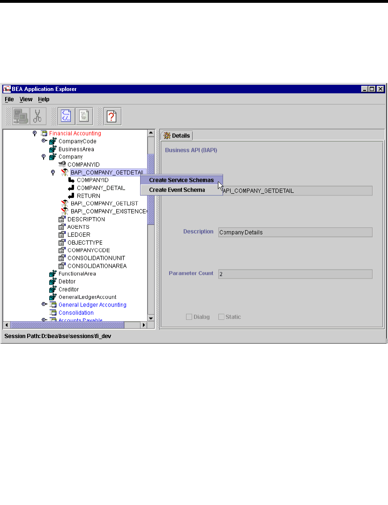Screen dimensions: 388x505
Task: Choose Create Service Schemas from context menu
Action: pyautogui.click(x=182, y=180)
